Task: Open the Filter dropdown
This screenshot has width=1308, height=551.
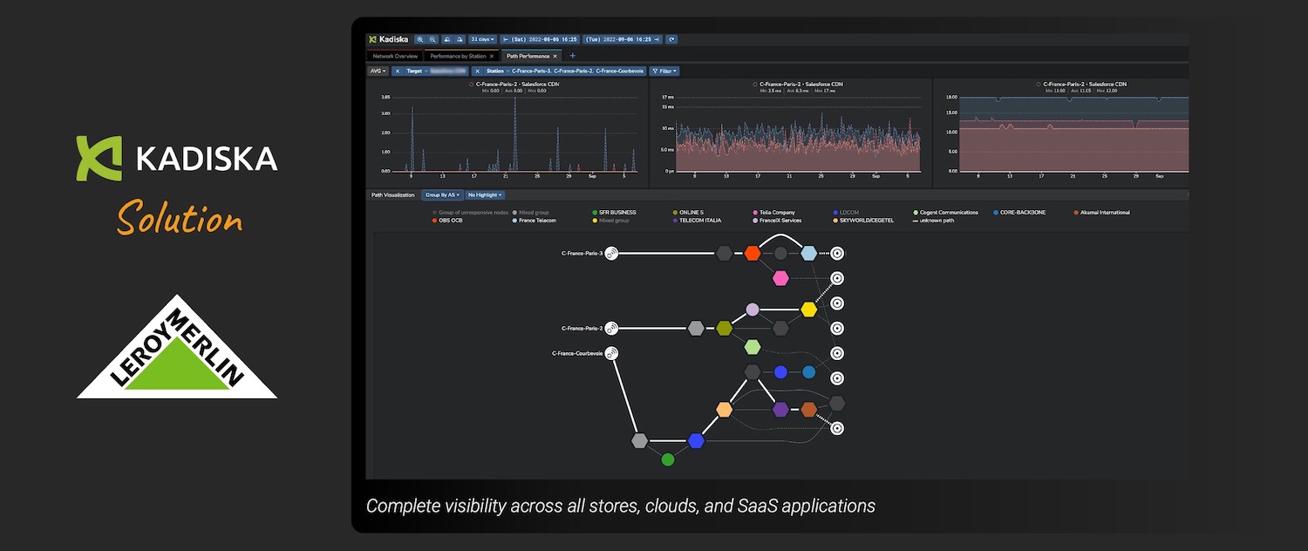Action: tap(664, 71)
